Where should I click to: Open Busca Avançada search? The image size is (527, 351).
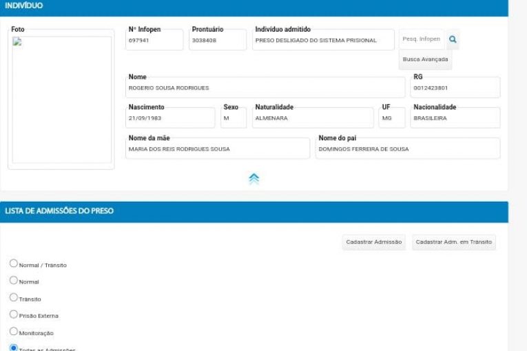pos(425,60)
